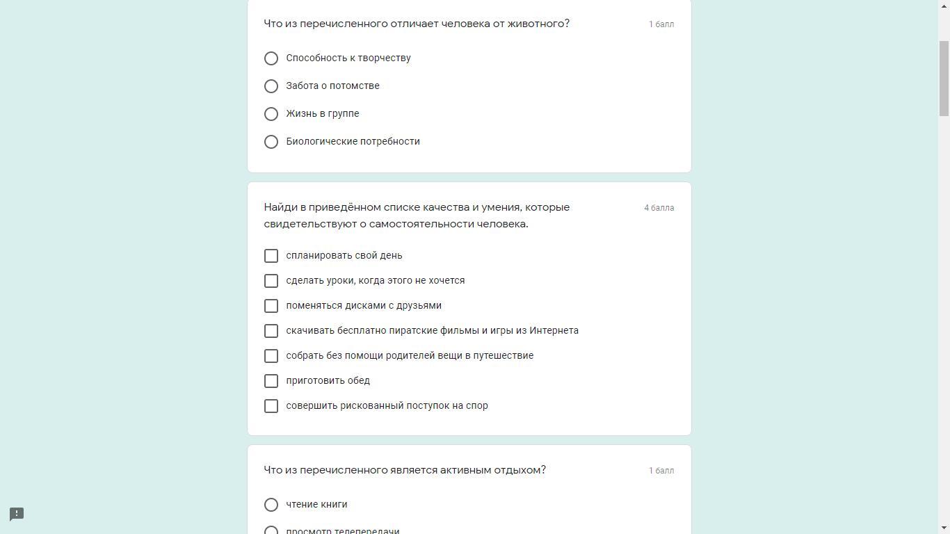Click the independence qualities question text
950x534 pixels.
click(x=417, y=216)
